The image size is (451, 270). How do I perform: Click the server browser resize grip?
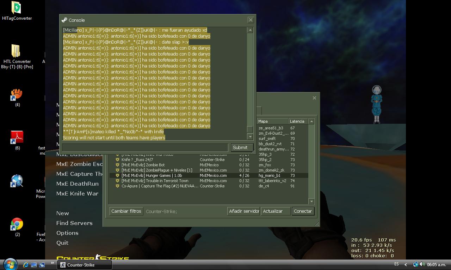(317, 224)
